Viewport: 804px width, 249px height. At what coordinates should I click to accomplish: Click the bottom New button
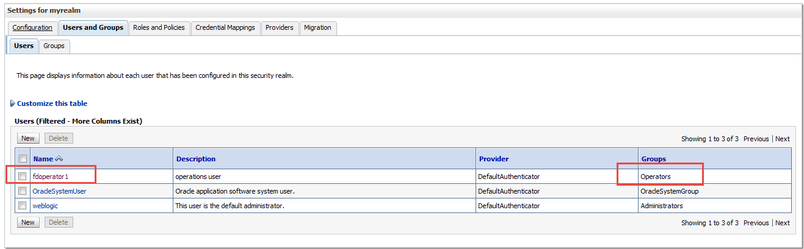coord(28,222)
